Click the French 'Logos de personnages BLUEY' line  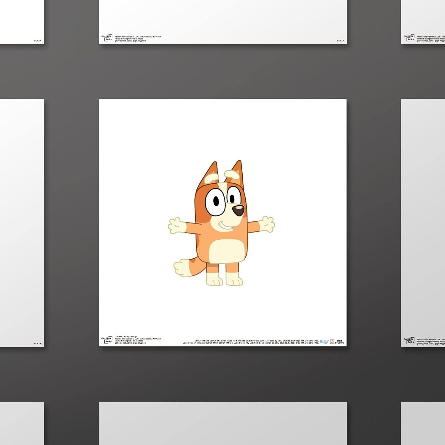251,343
